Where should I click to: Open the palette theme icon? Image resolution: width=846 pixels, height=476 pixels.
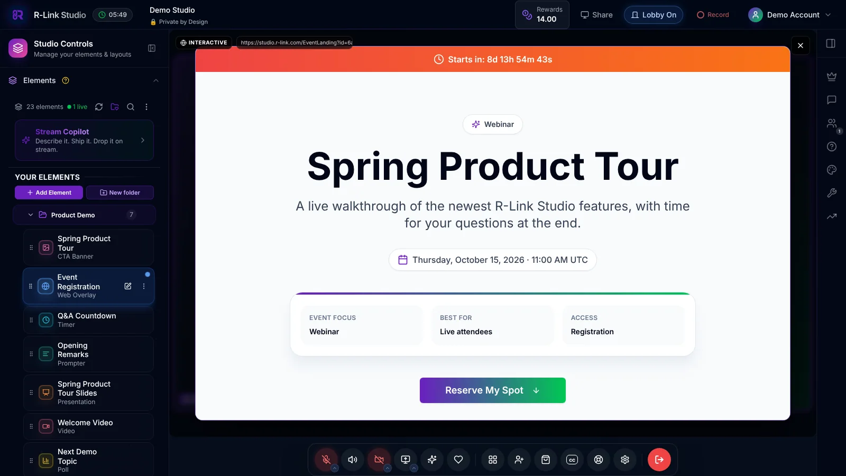(x=832, y=170)
